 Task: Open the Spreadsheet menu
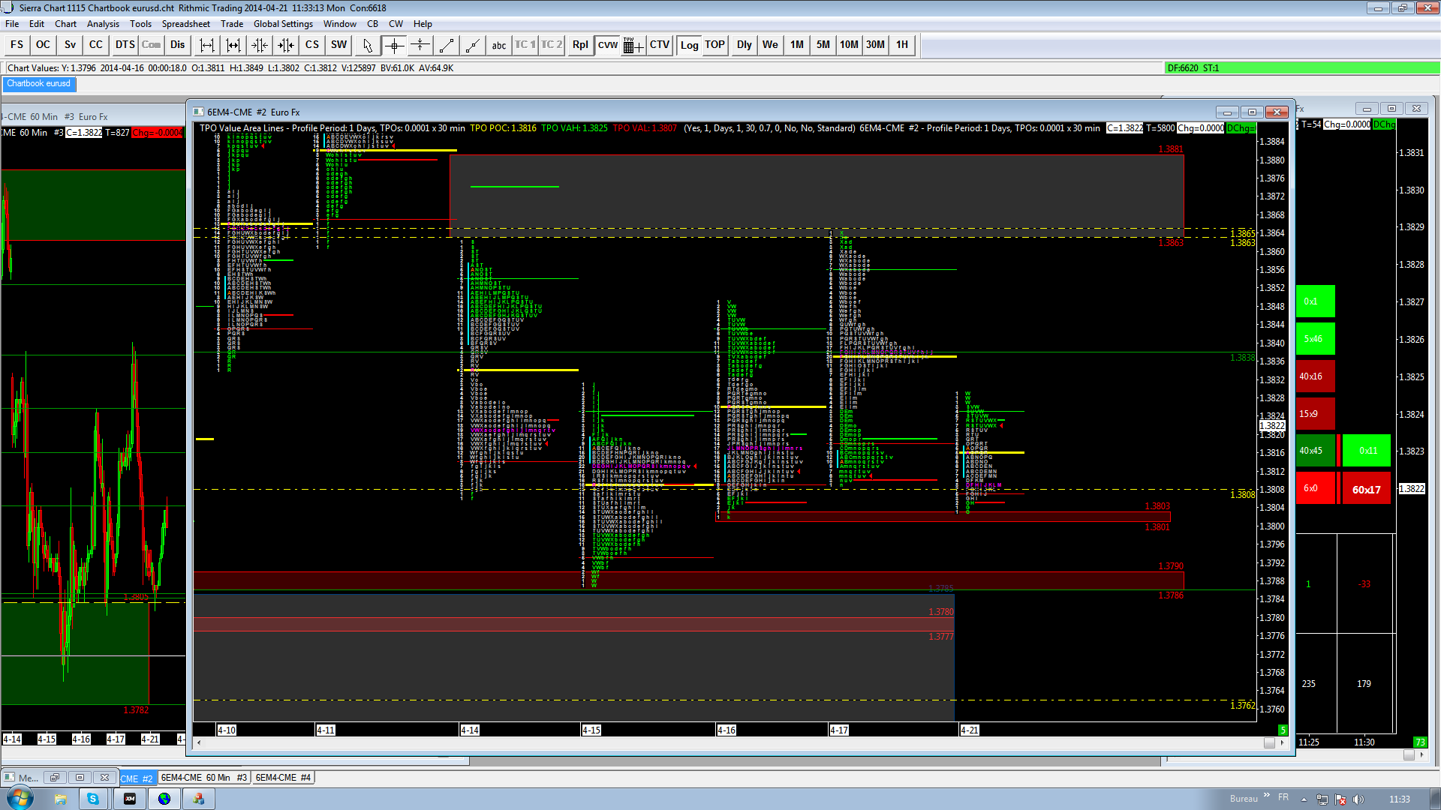[x=185, y=24]
